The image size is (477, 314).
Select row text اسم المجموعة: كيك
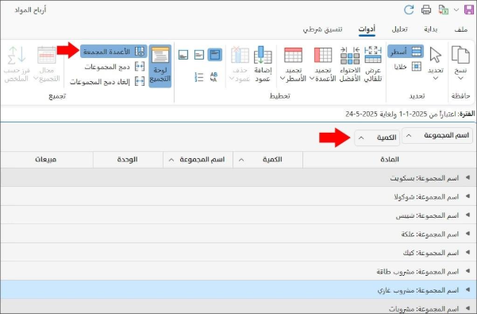tap(431, 253)
